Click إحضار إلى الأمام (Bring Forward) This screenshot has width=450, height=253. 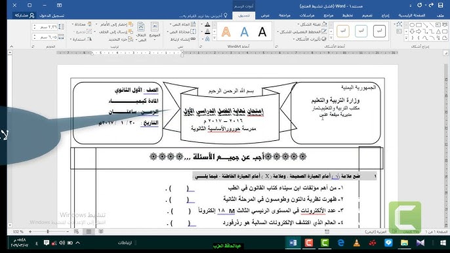[114, 24]
